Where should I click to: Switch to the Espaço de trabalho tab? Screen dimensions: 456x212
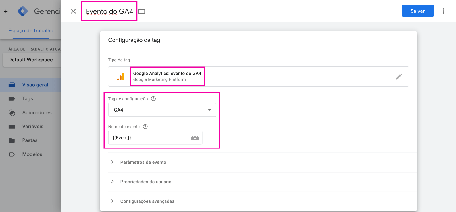[x=31, y=30]
